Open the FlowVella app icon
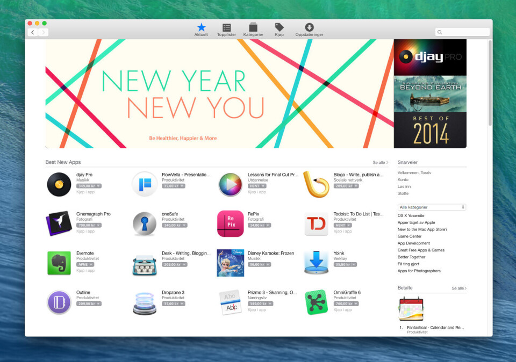 tap(145, 184)
